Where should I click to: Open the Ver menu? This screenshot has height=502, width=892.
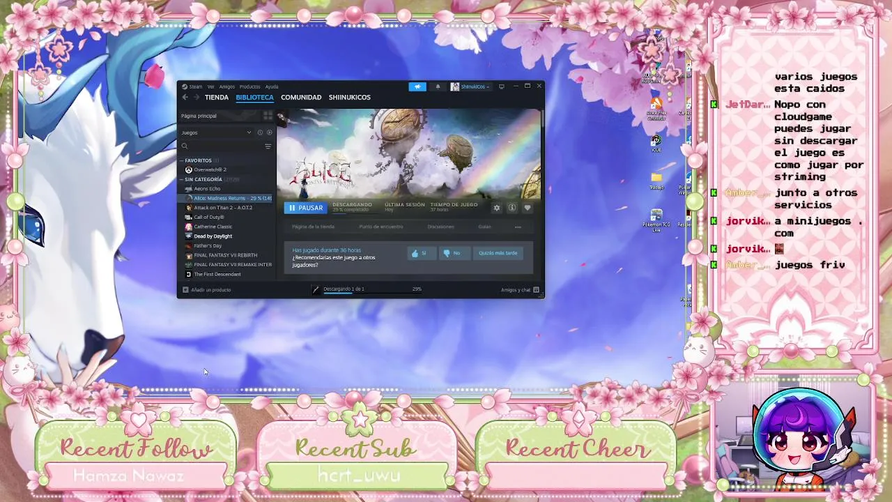[210, 86]
